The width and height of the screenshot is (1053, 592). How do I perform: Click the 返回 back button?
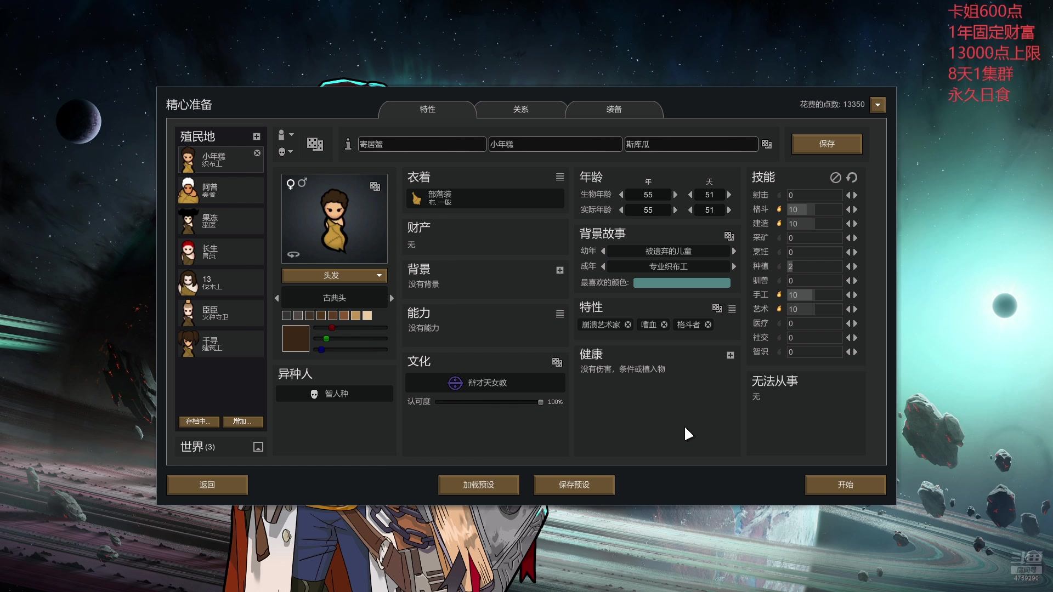207,485
